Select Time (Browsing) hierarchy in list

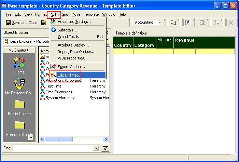click(x=59, y=92)
